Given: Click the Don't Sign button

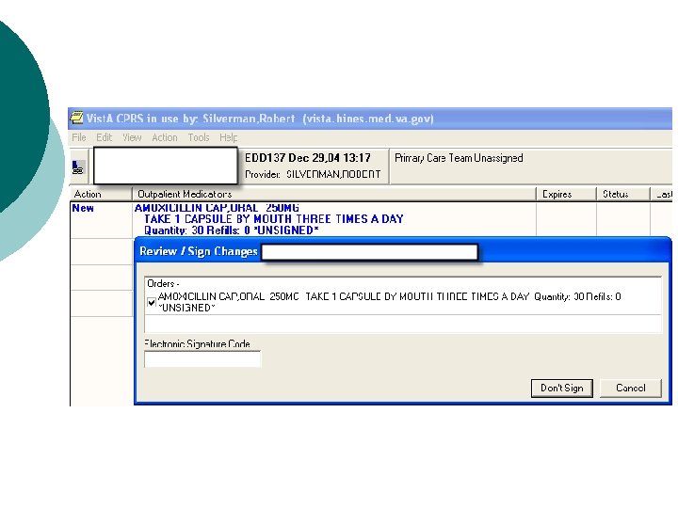Looking at the screenshot, I should (561, 388).
